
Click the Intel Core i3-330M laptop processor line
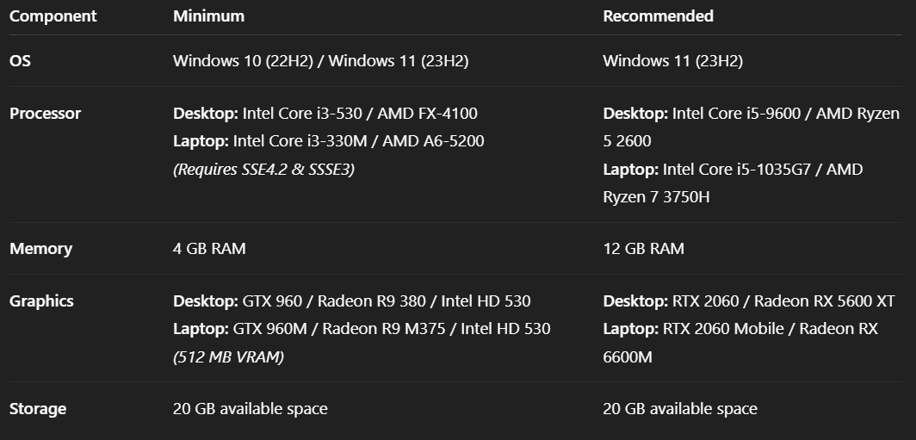pyautogui.click(x=328, y=141)
